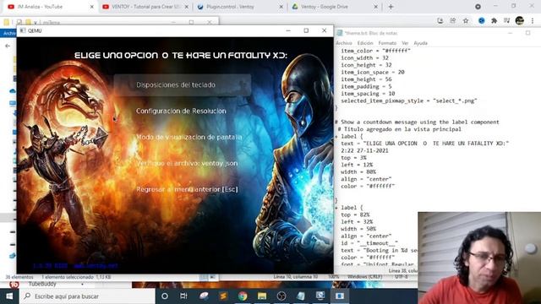Image resolution: width=541 pixels, height=304 pixels.
Task: Bookmark this page with the star icon
Action: pos(466,21)
